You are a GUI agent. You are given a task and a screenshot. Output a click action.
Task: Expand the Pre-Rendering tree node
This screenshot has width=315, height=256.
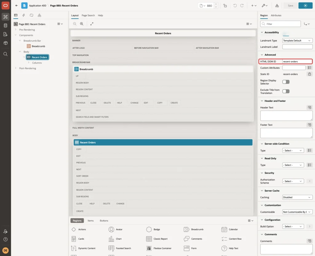tap(16, 30)
